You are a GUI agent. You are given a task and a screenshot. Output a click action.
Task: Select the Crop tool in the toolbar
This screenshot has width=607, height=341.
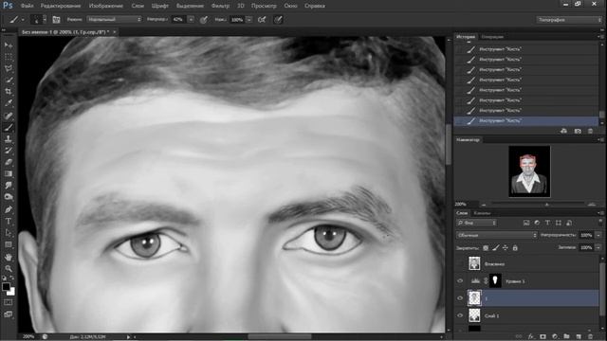(9, 92)
